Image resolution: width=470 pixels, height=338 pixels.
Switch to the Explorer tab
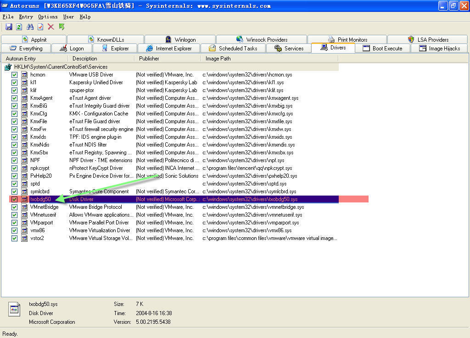tap(115, 49)
